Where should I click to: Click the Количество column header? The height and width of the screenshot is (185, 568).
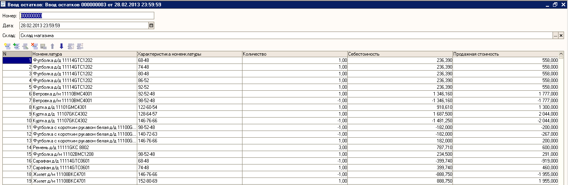coord(294,54)
